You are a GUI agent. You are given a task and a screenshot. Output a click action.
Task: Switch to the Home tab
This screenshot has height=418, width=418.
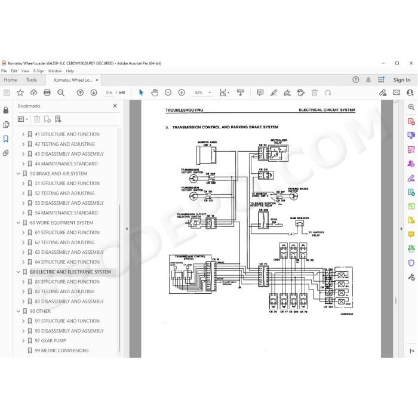pos(10,79)
